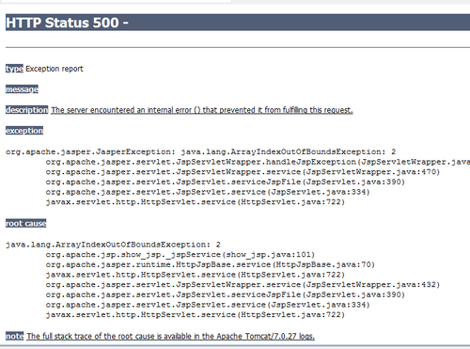The image size is (470, 349).
Task: Click the Apache Tomcat/7.0.27 logs note
Action: click(170, 336)
